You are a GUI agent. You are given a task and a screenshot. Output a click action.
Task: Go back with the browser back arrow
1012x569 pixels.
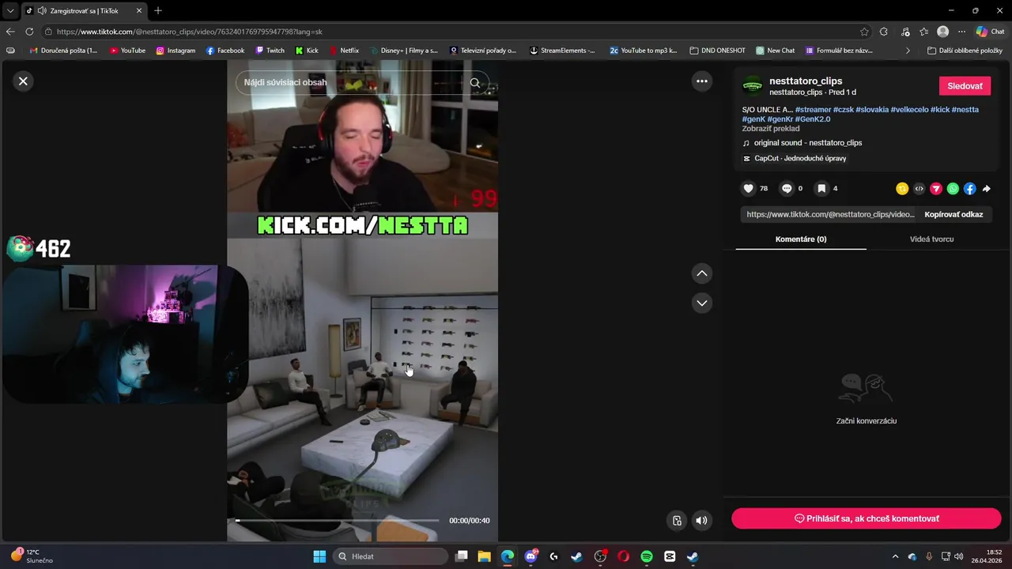[x=10, y=32]
